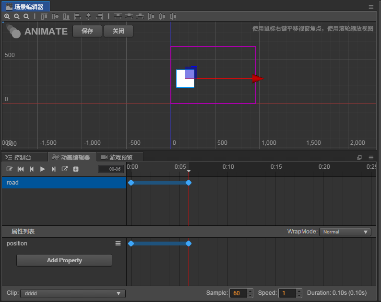This screenshot has height=302, width=381.
Task: Select the road node row
Action: [64, 183]
